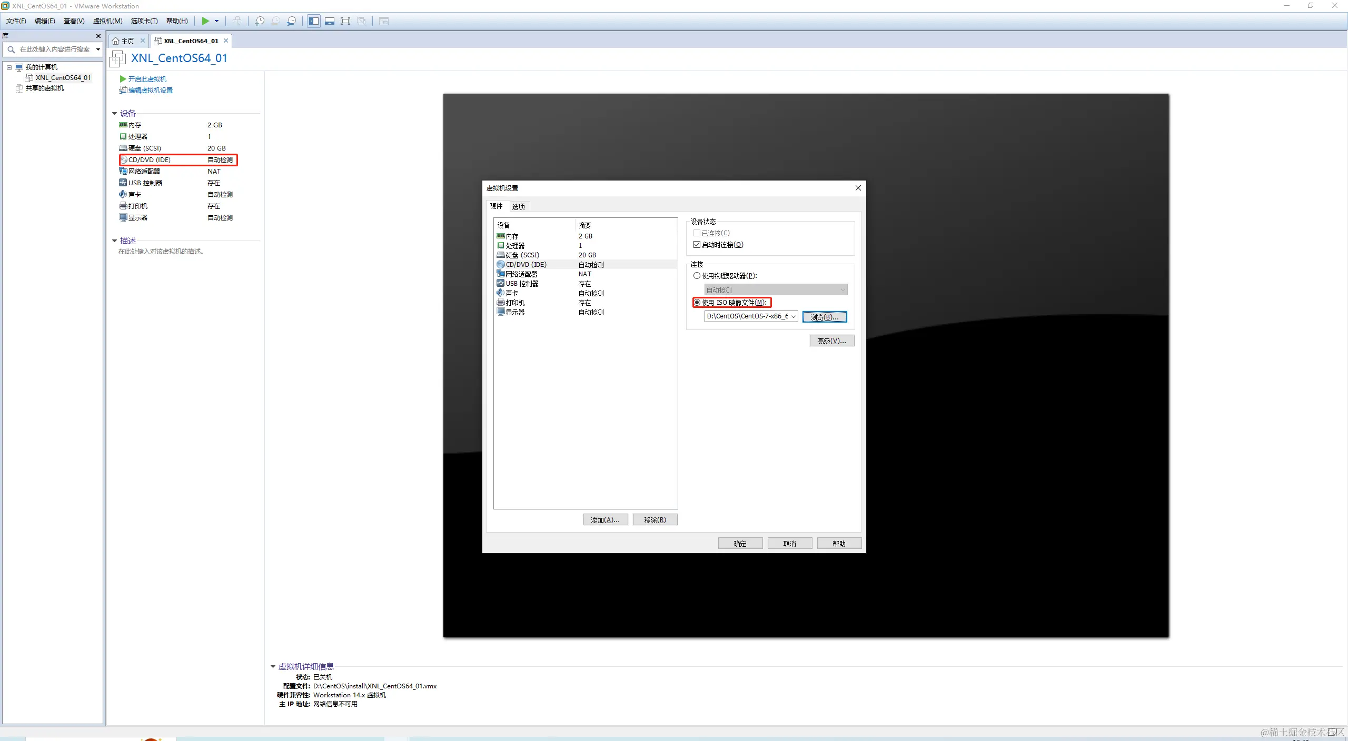
Task: Open the 虚拟机(M) menu
Action: coord(107,21)
